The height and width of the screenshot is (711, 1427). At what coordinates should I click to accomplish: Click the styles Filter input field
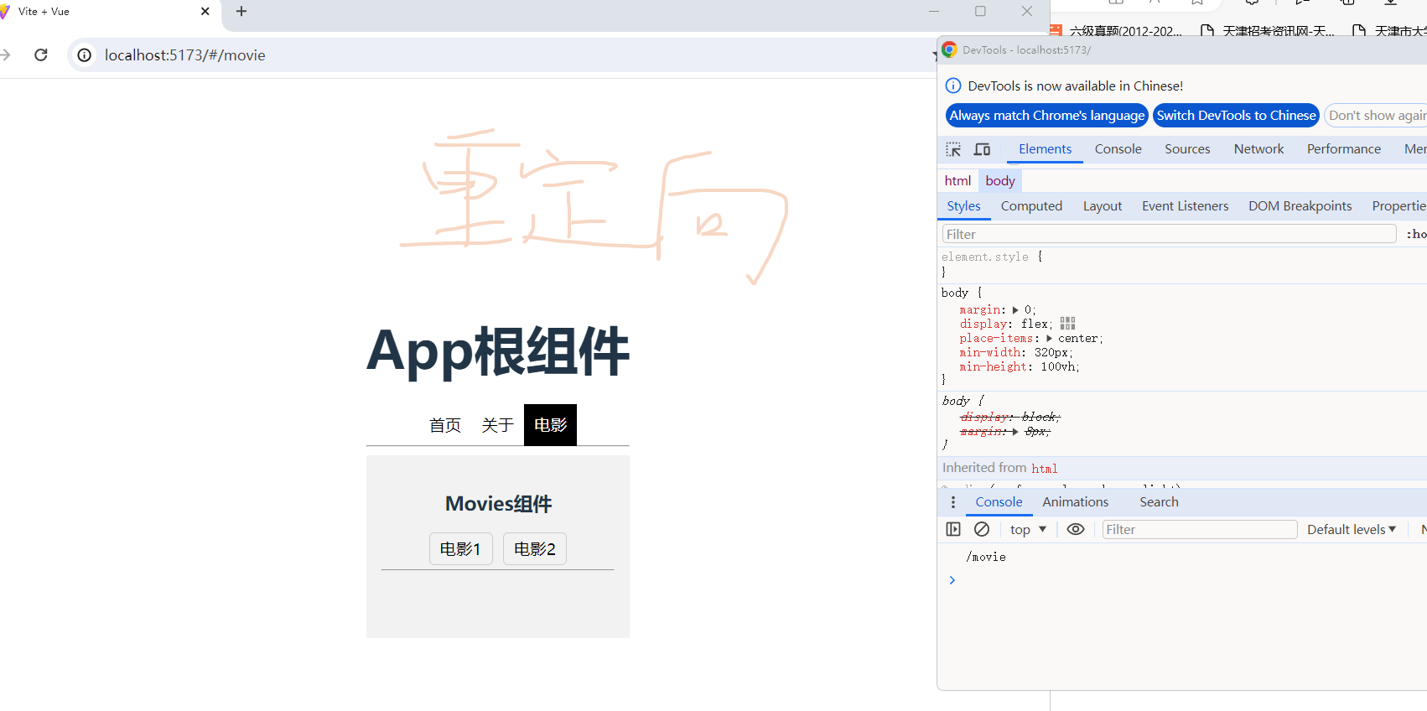pyautogui.click(x=1169, y=234)
